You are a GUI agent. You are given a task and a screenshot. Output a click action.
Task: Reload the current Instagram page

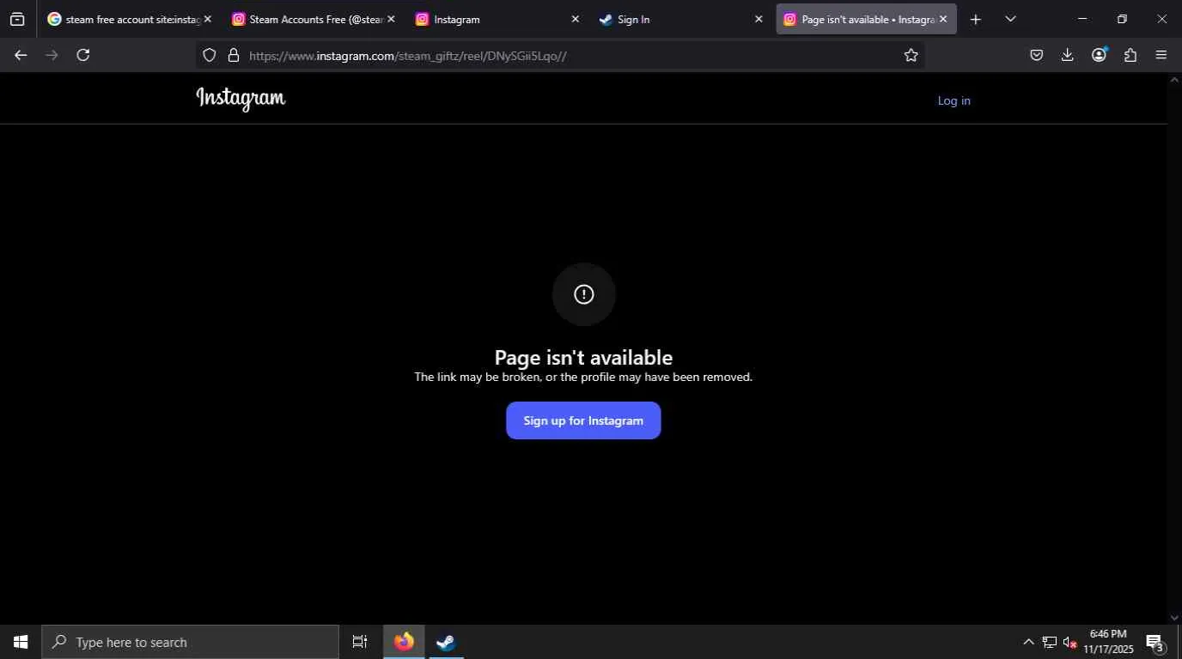click(83, 55)
